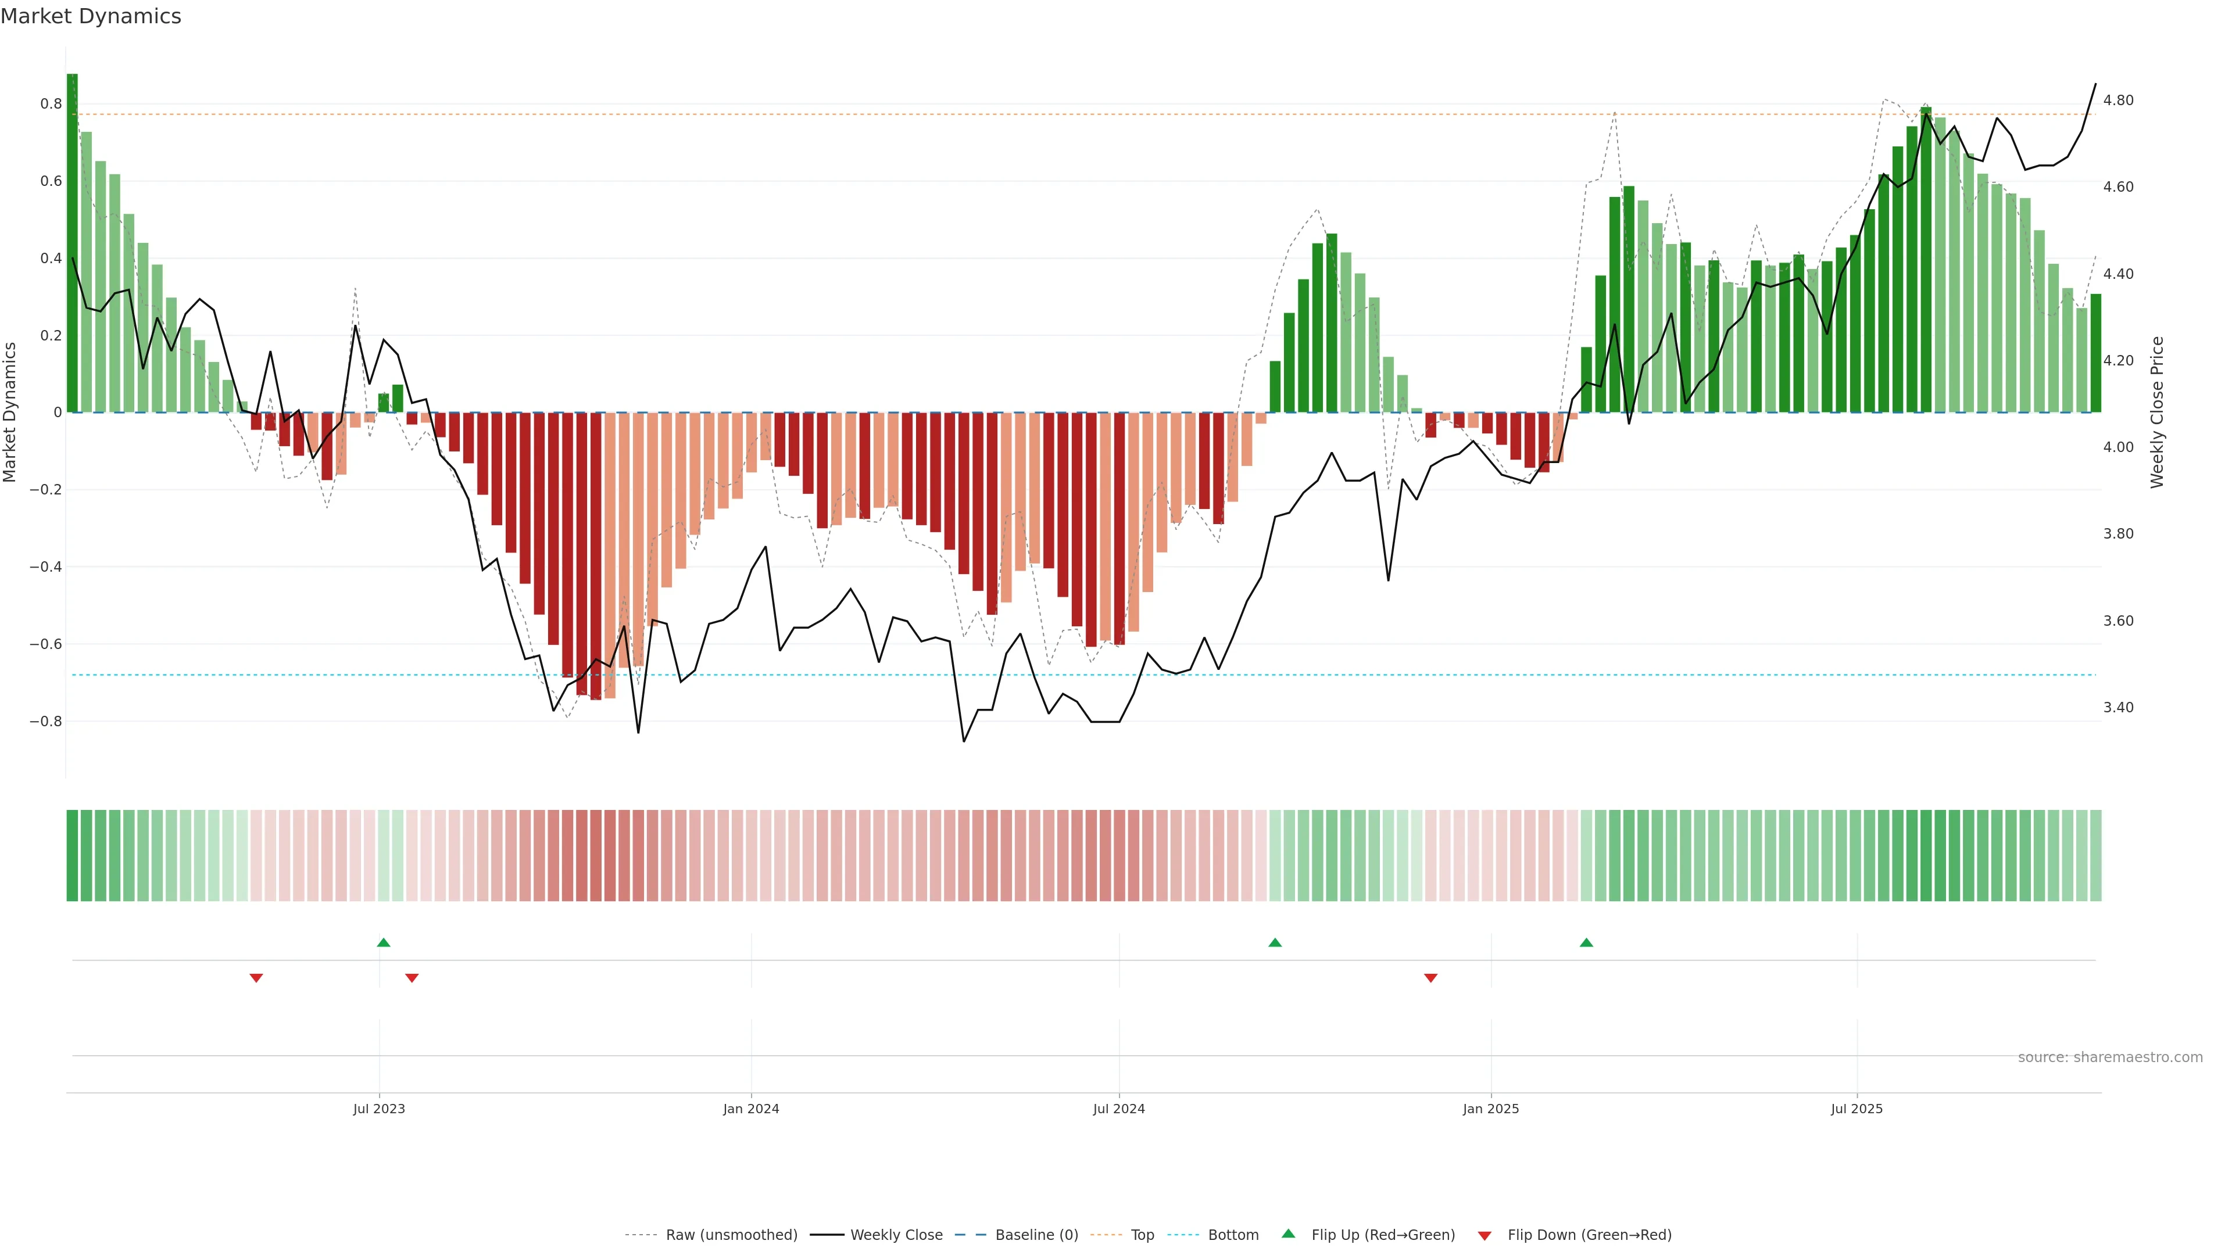Click the Jan 2024 x-axis label

(x=751, y=1109)
